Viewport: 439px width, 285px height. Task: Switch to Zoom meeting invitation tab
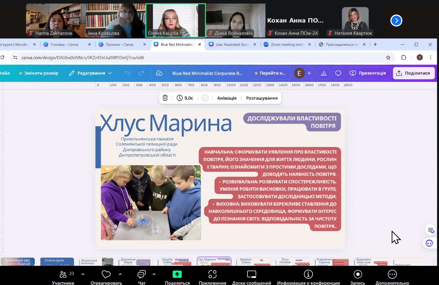click(287, 44)
